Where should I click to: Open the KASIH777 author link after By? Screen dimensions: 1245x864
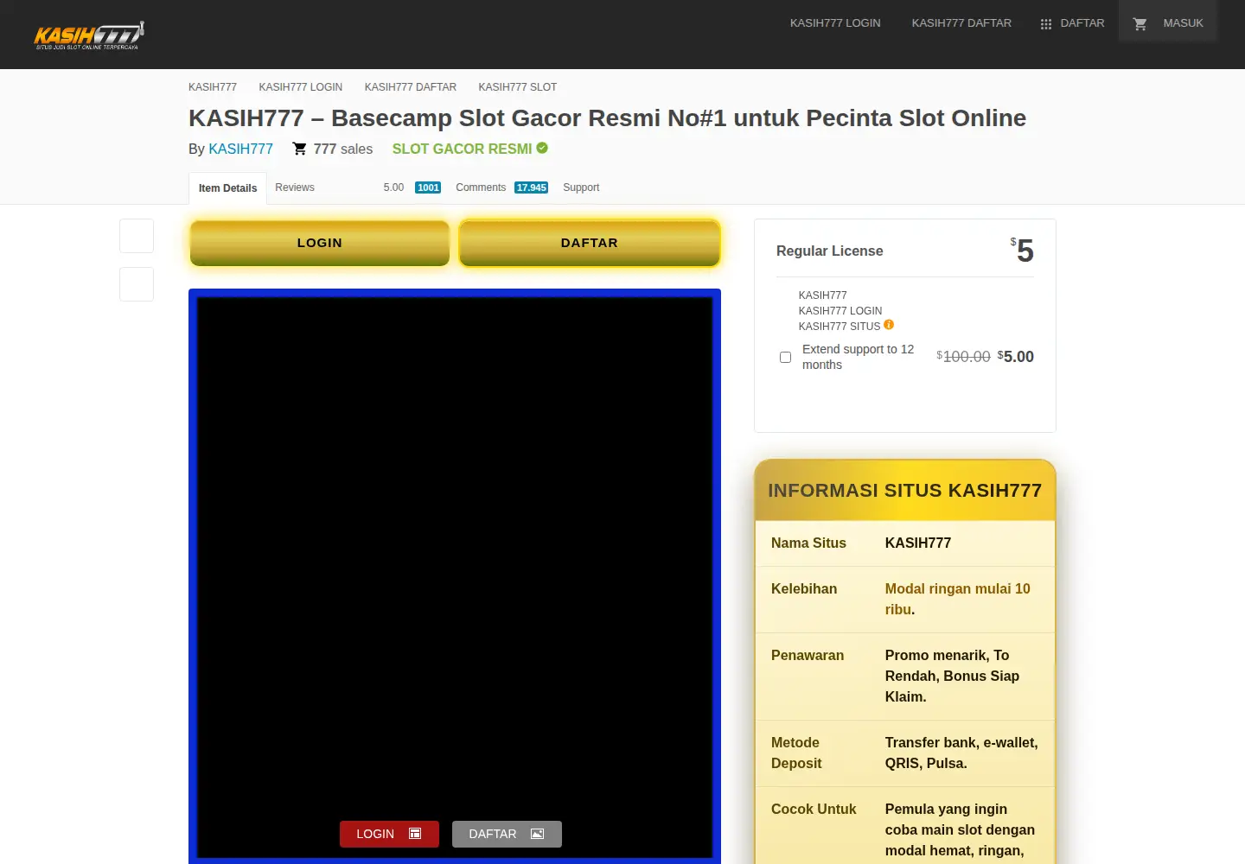pyautogui.click(x=240, y=149)
